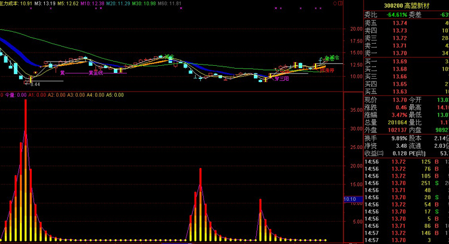Select the 买五 13.63 bid row
The width and height of the screenshot is (449, 244).
coord(406,91)
